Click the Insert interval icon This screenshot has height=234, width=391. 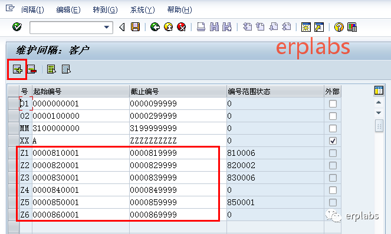pos(18,69)
